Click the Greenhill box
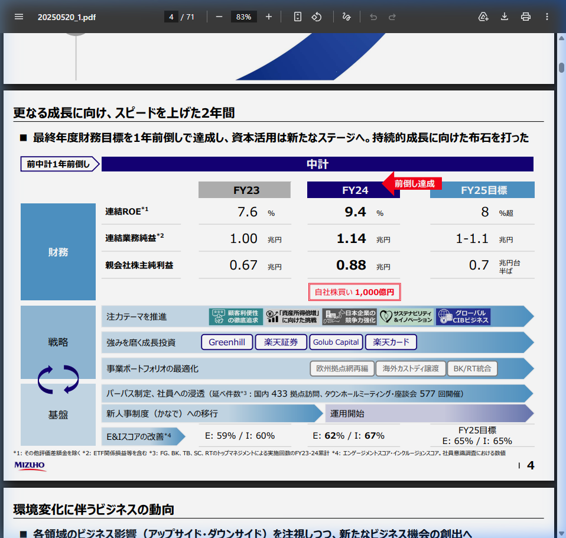The width and height of the screenshot is (566, 538). 227,342
